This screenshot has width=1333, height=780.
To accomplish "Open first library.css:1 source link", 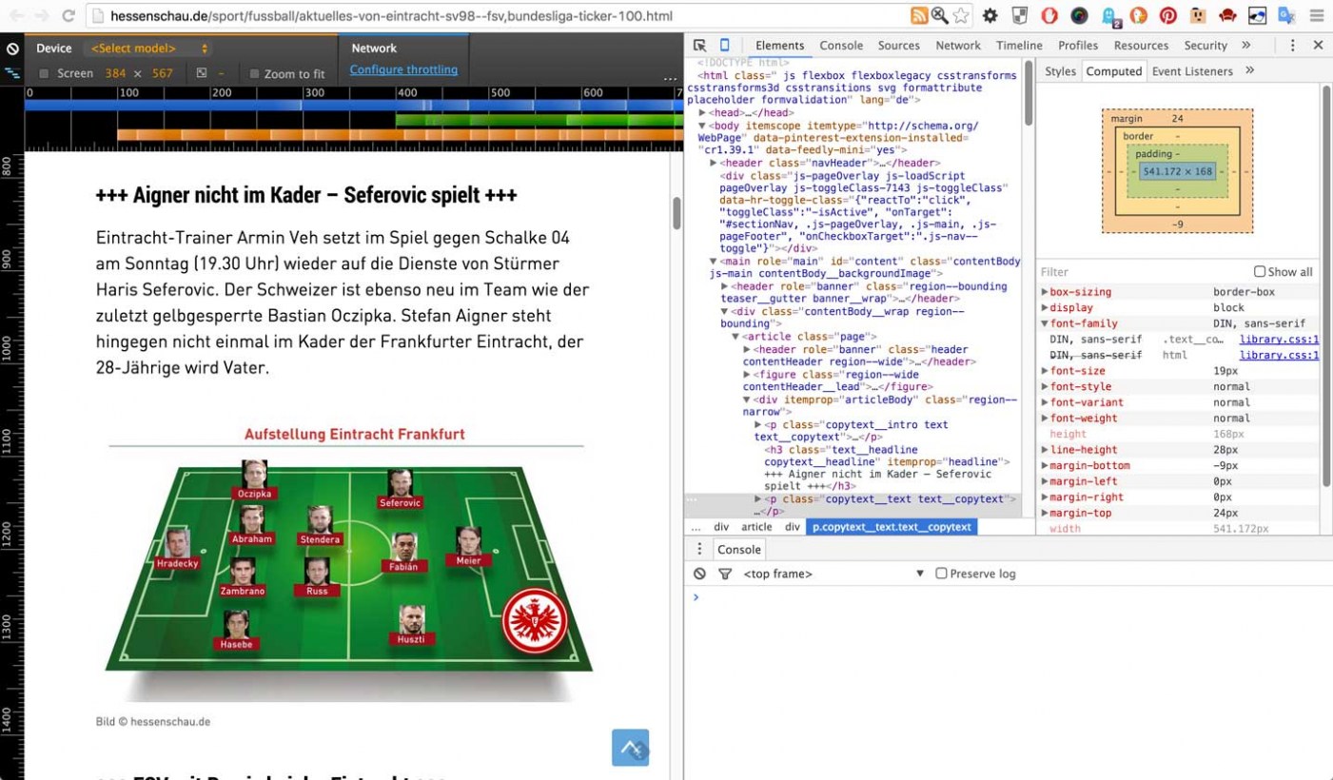I will pyautogui.click(x=1279, y=340).
